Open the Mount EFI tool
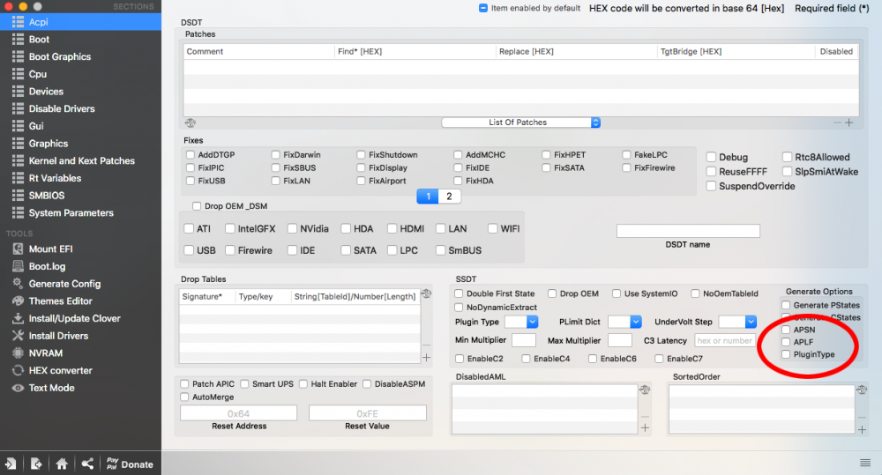The height and width of the screenshot is (475, 882). (x=50, y=249)
